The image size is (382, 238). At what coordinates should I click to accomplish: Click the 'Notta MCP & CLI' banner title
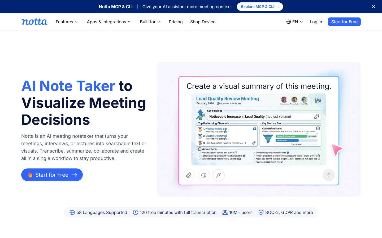[x=116, y=7]
